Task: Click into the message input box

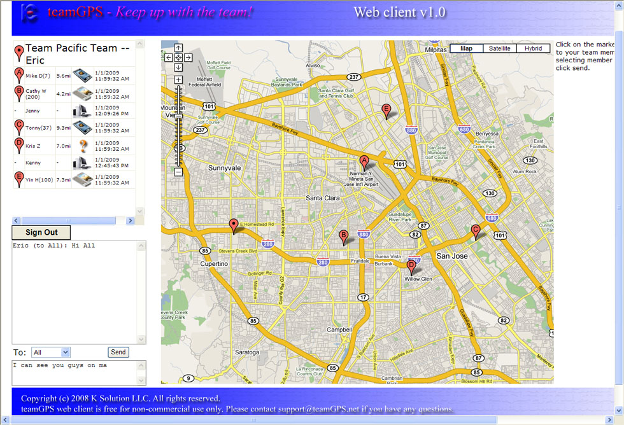Action: pyautogui.click(x=76, y=373)
